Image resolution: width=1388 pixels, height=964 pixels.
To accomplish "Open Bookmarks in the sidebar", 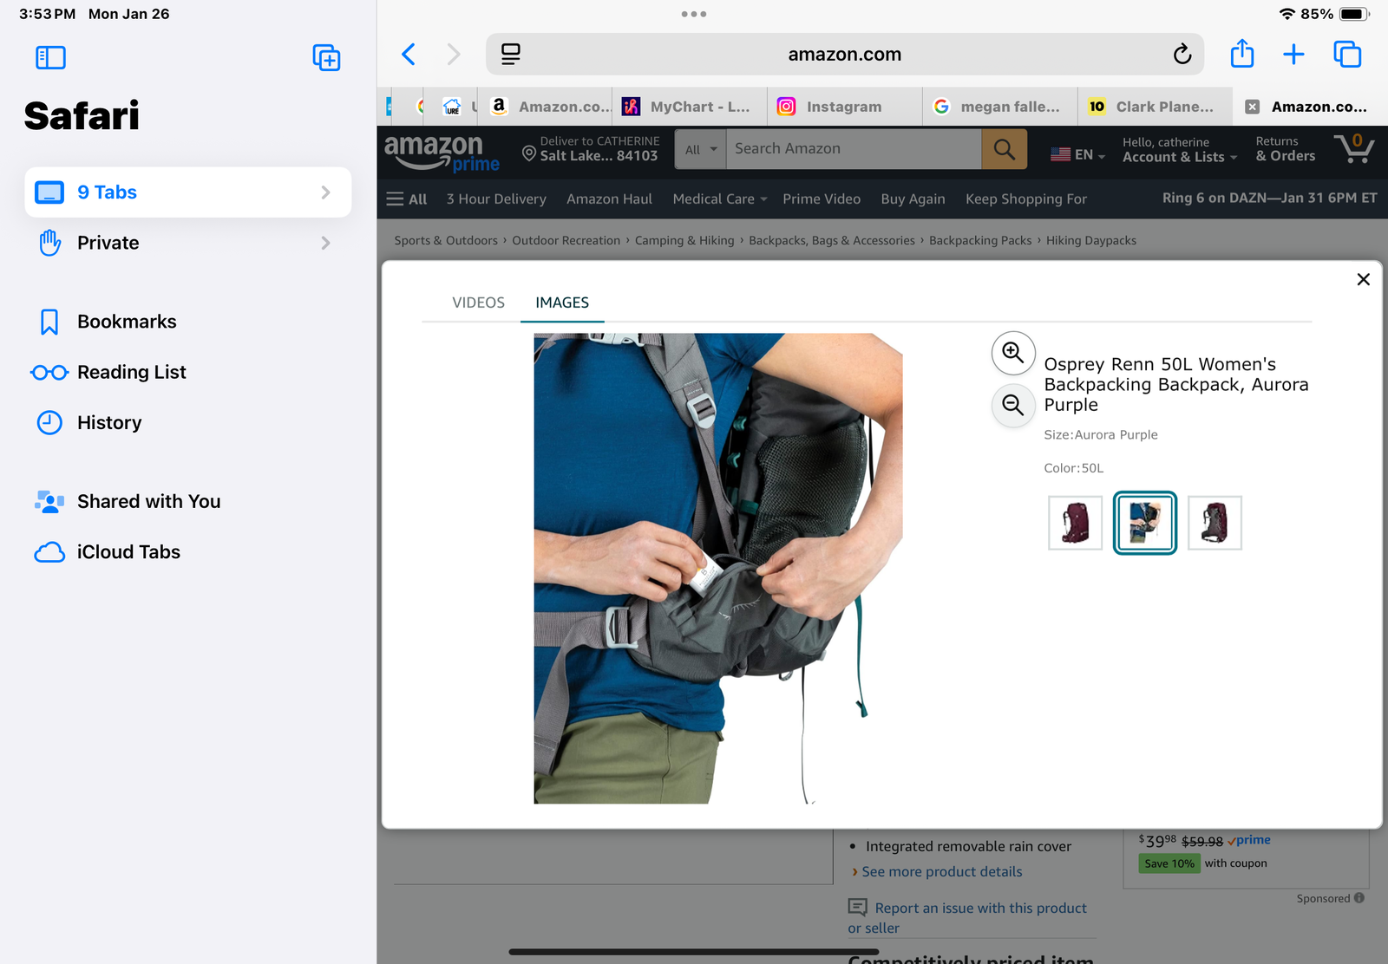I will point(127,322).
